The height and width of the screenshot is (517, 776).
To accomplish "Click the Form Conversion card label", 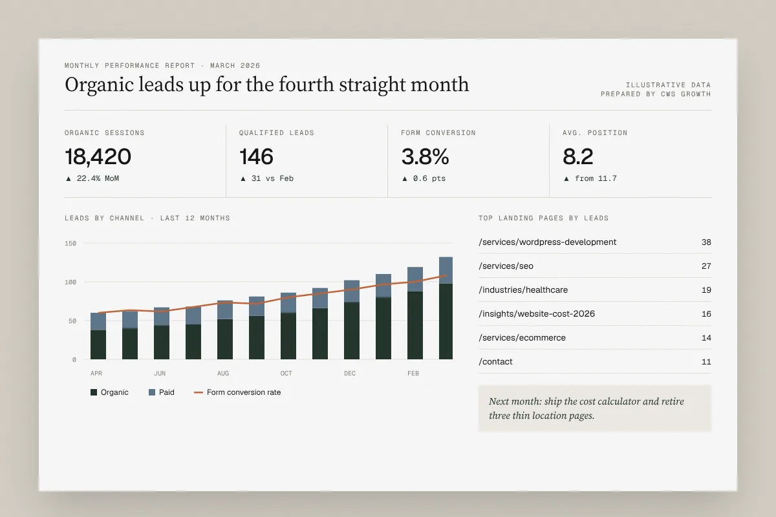I will coord(438,132).
